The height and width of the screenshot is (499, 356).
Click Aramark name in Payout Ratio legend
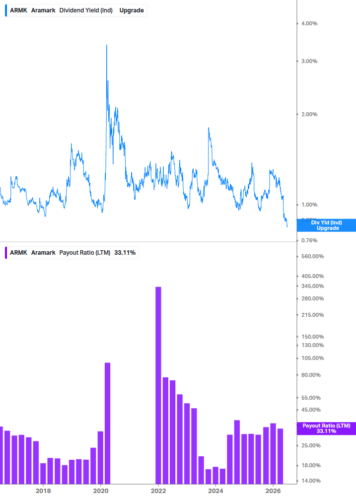pyautogui.click(x=43, y=253)
